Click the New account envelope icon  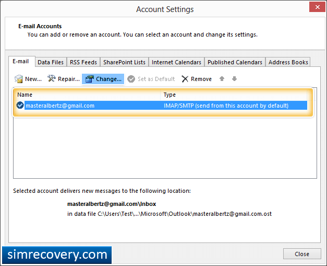coord(19,79)
